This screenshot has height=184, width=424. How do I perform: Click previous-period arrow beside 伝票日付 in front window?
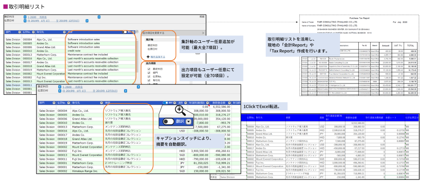point(60,91)
